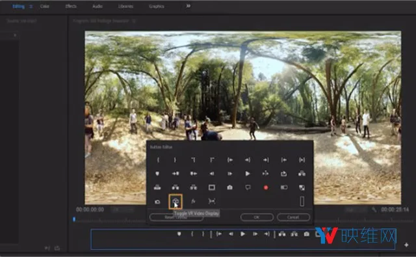The width and height of the screenshot is (416, 257).
Task: Click Mark In icon in Button Editor
Action: point(158,160)
